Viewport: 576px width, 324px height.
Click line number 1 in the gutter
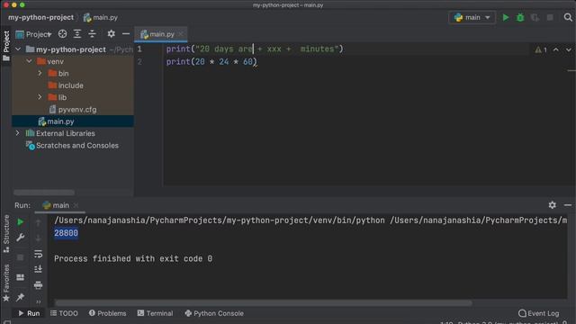click(139, 49)
